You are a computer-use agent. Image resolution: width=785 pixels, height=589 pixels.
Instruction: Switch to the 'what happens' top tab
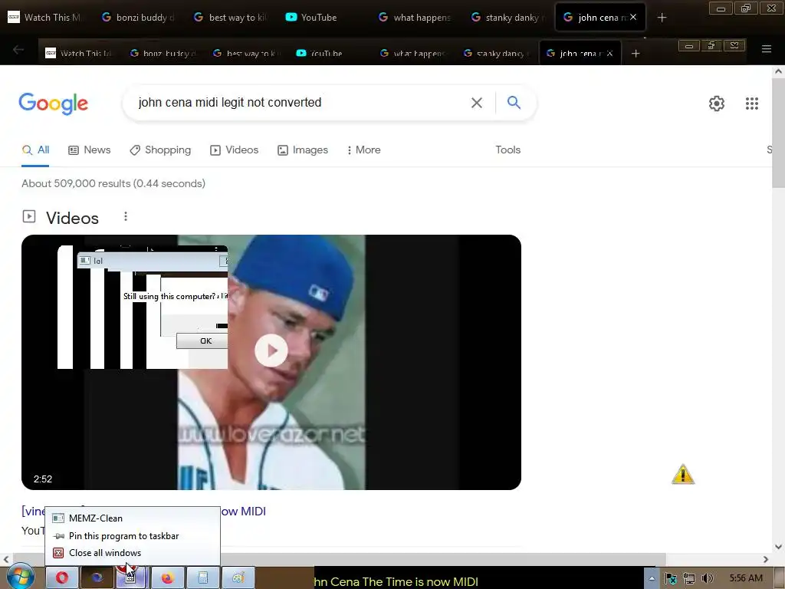[415, 18]
